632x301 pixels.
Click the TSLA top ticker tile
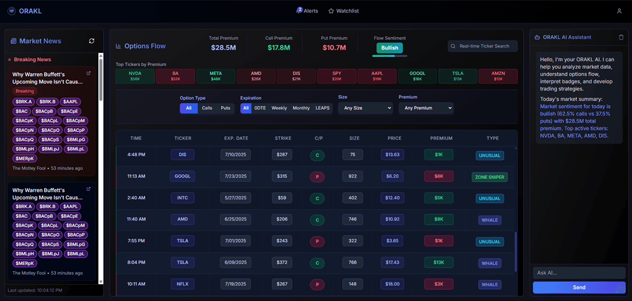click(x=458, y=76)
